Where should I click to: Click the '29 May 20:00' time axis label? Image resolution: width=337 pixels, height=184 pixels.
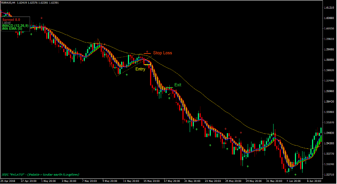254,181
